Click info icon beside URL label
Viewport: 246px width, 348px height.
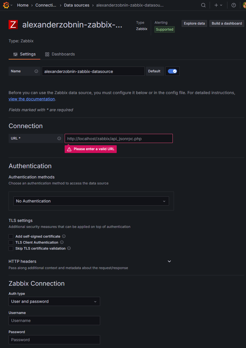pyautogui.click(x=59, y=138)
